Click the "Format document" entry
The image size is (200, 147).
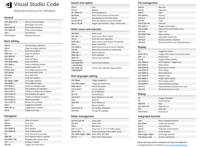click(99, 86)
